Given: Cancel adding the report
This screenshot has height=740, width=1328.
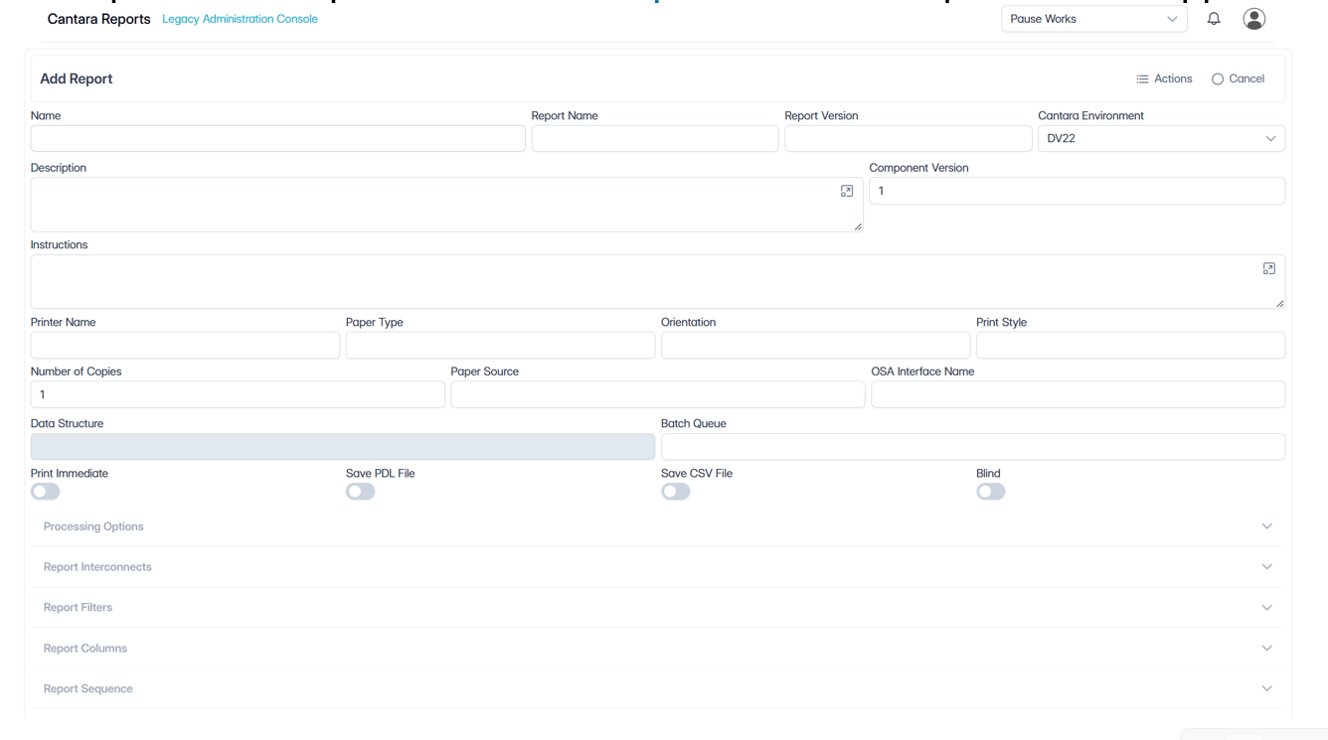Looking at the screenshot, I should pyautogui.click(x=1238, y=78).
